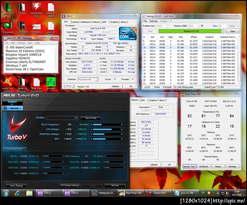
Task: Open the porn_43 desktop shortcut icon
Action: (7, 9)
